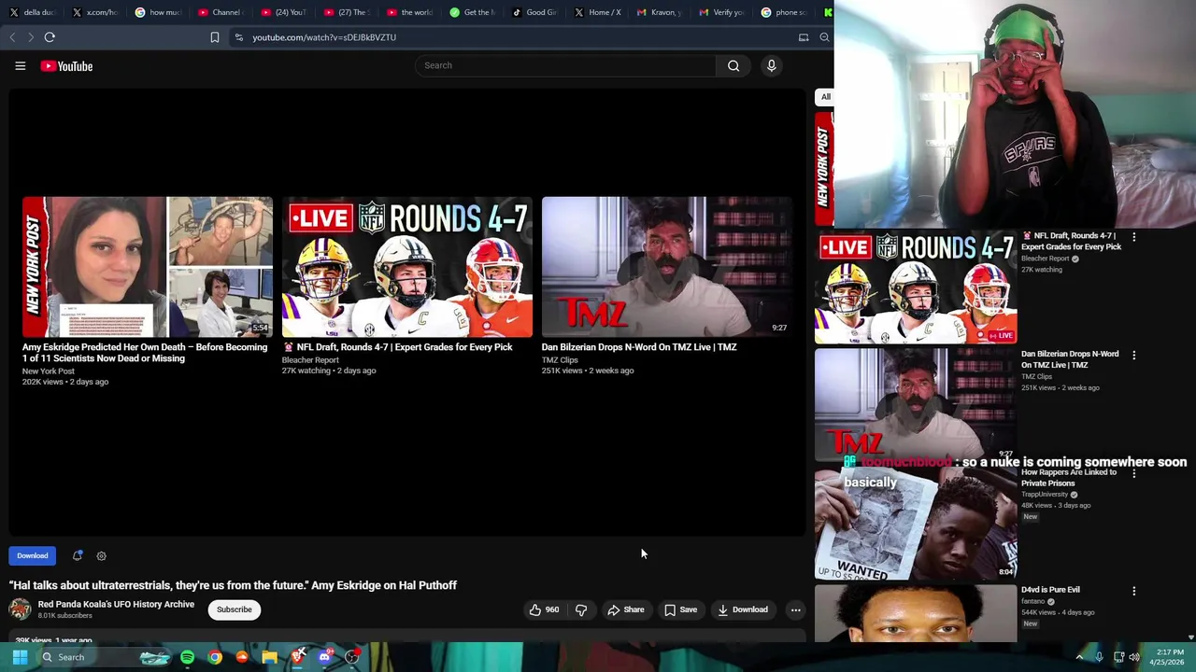Click the blue Download button under the player

click(32, 555)
